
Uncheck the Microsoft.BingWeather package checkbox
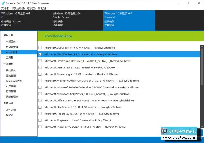pyautogui.click(x=40, y=54)
